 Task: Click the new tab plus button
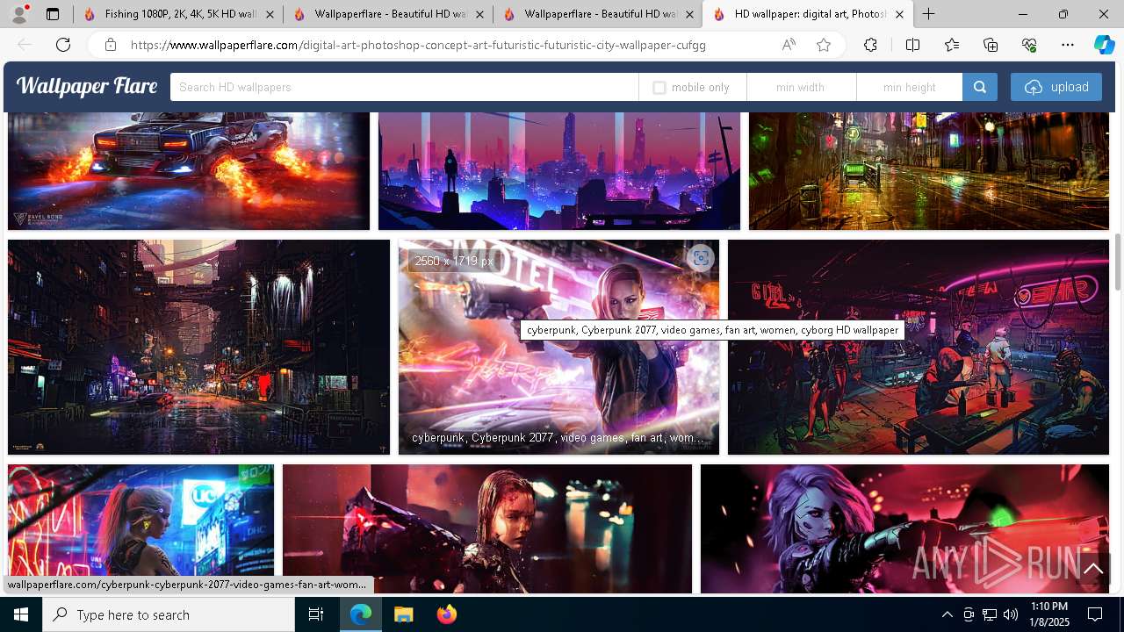(x=928, y=14)
